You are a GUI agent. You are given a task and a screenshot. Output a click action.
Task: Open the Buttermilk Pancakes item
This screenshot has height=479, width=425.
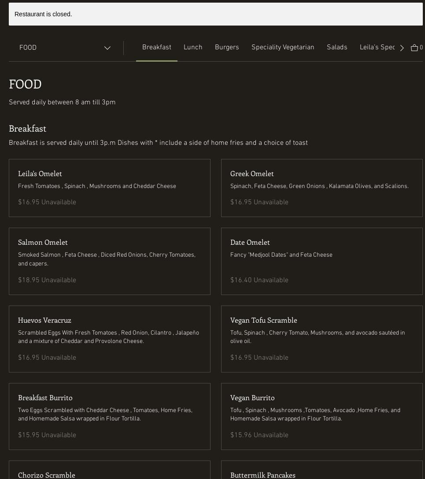click(x=322, y=470)
